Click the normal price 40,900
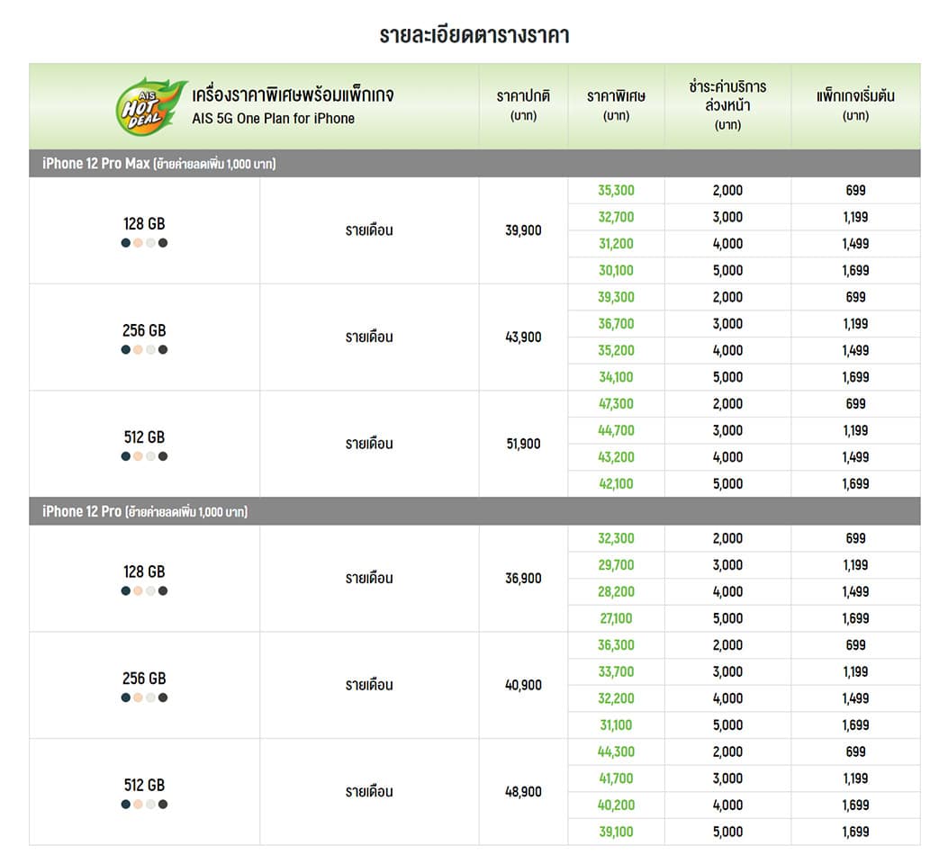The width and height of the screenshot is (948, 864). pyautogui.click(x=524, y=685)
